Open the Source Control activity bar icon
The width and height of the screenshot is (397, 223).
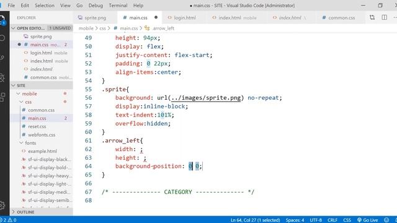(2, 58)
